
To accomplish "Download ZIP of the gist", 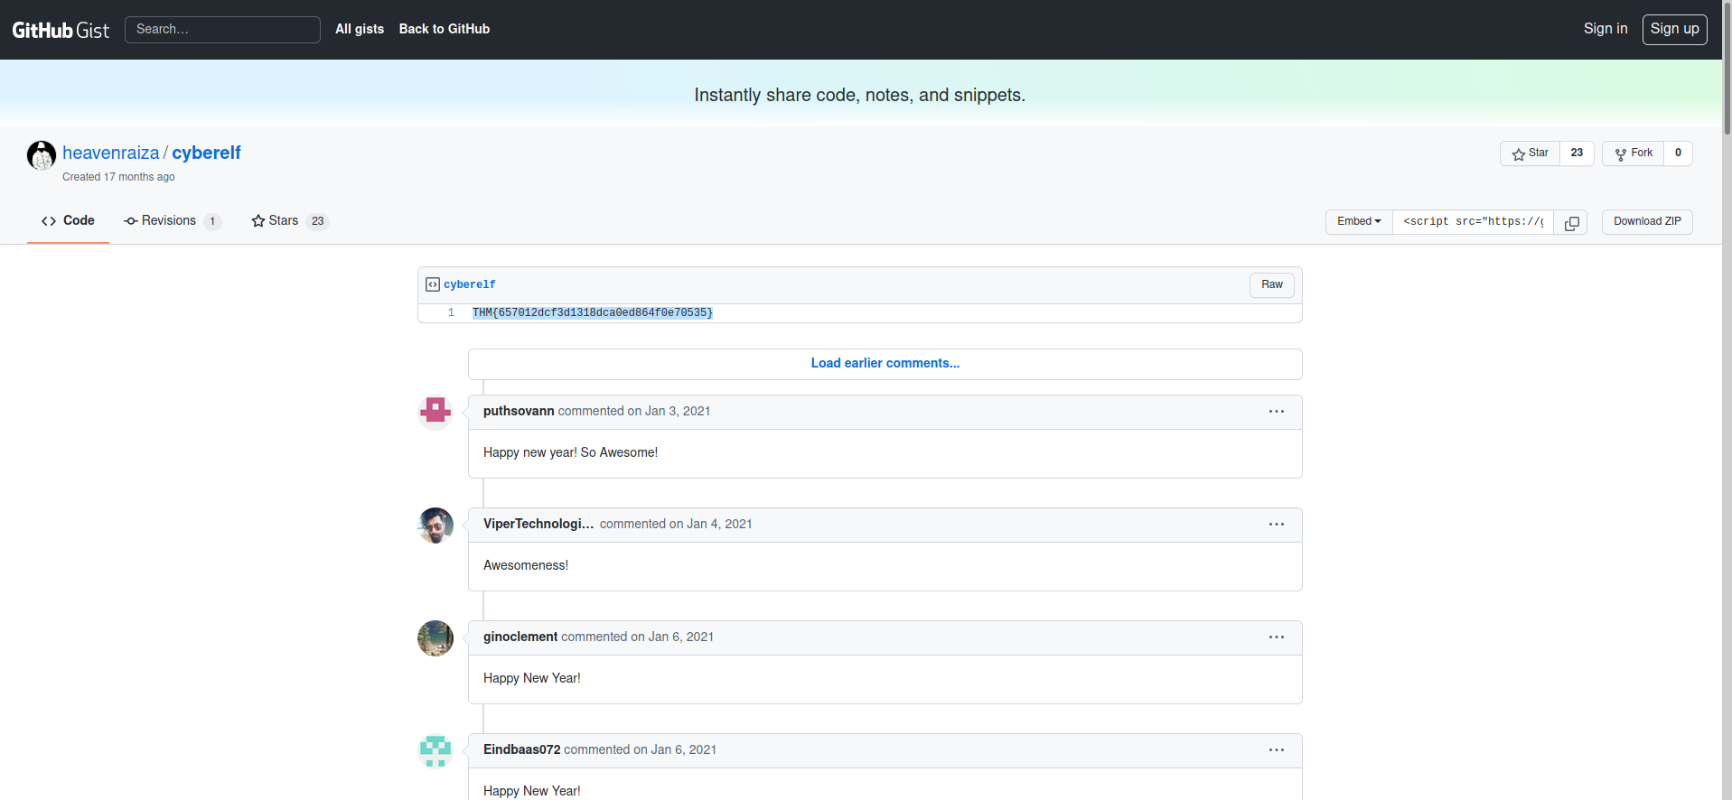I will tap(1646, 222).
